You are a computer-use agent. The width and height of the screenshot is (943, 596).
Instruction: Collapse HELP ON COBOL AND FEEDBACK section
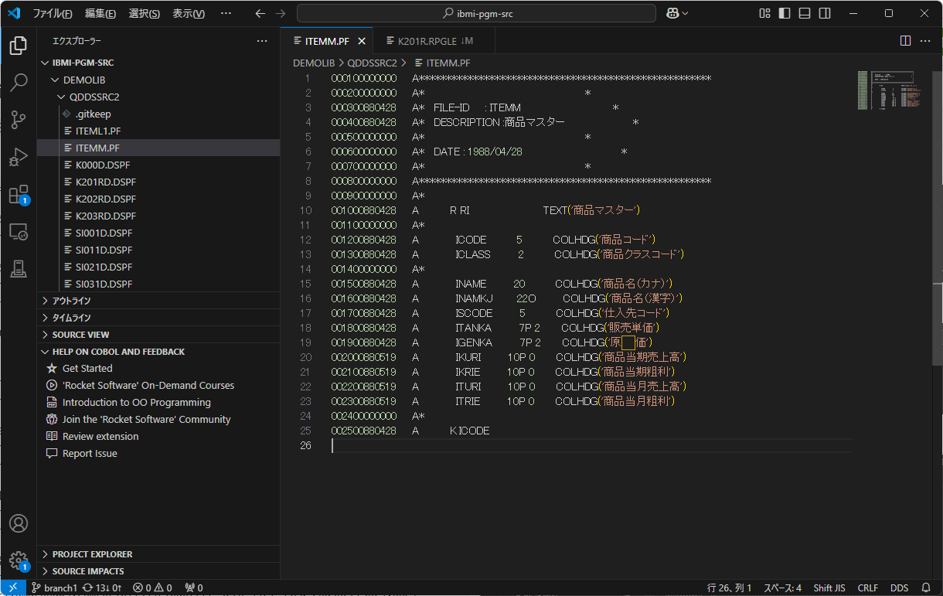coord(158,352)
